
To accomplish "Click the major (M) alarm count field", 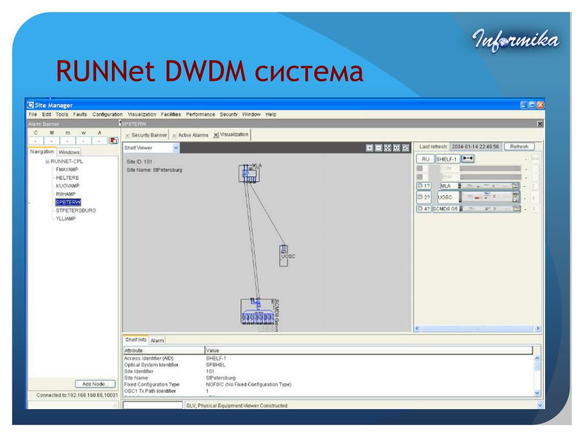I will click(x=52, y=141).
